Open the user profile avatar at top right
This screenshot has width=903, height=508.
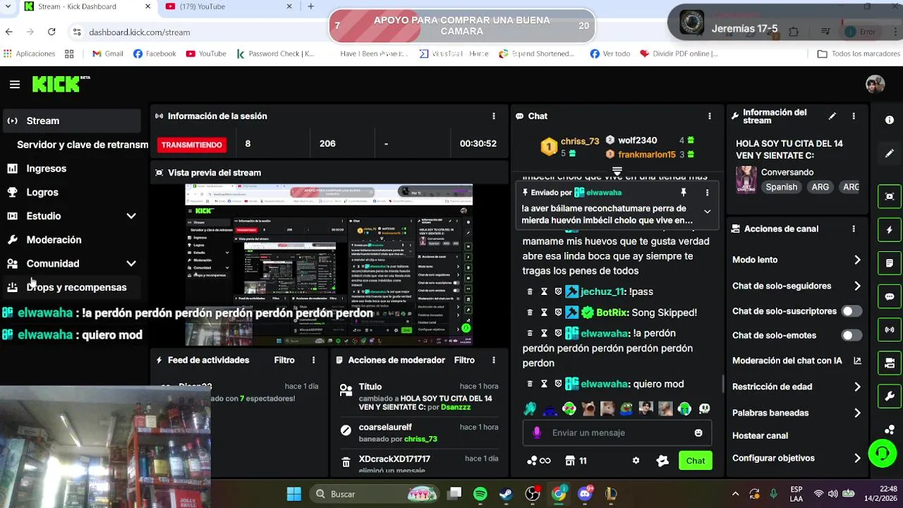coord(875,84)
